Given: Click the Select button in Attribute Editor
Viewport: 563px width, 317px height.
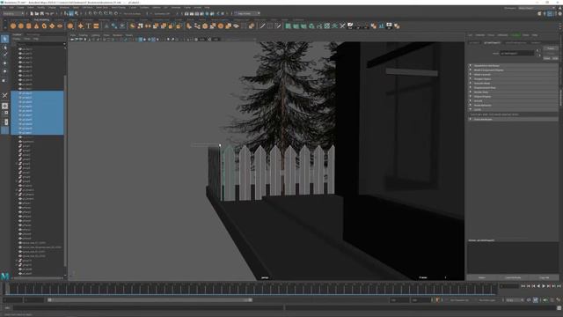Looking at the screenshot, I should click(481, 277).
